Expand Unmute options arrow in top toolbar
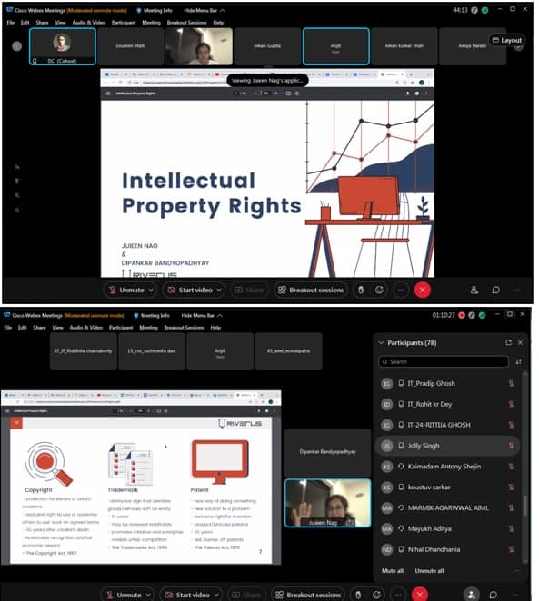Viewport: 539px width, 601px height. [151, 290]
